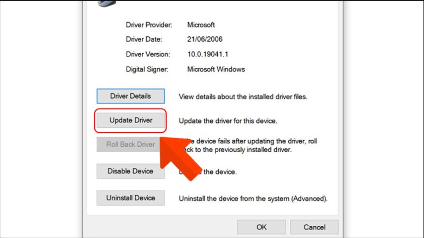Click the Driver Date label
Screen dimensions: 424x238
point(144,39)
